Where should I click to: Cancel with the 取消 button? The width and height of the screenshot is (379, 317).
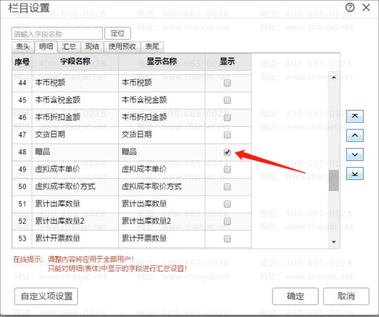click(346, 296)
